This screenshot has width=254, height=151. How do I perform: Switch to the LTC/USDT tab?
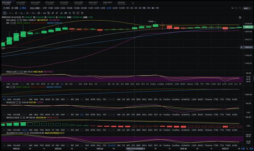tap(64, 3)
